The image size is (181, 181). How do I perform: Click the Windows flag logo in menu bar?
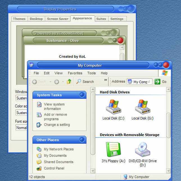click(x=165, y=73)
